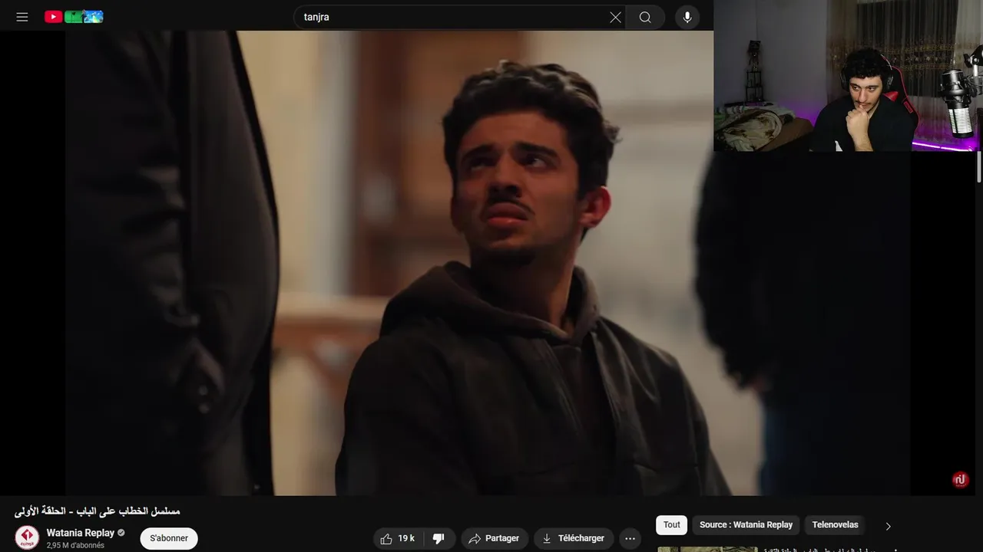
Task: Click the verified badge next to channel
Action: pyautogui.click(x=121, y=533)
